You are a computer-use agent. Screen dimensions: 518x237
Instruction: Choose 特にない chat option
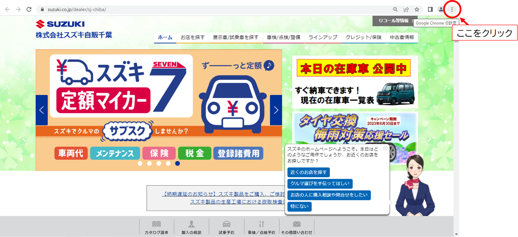(x=299, y=207)
